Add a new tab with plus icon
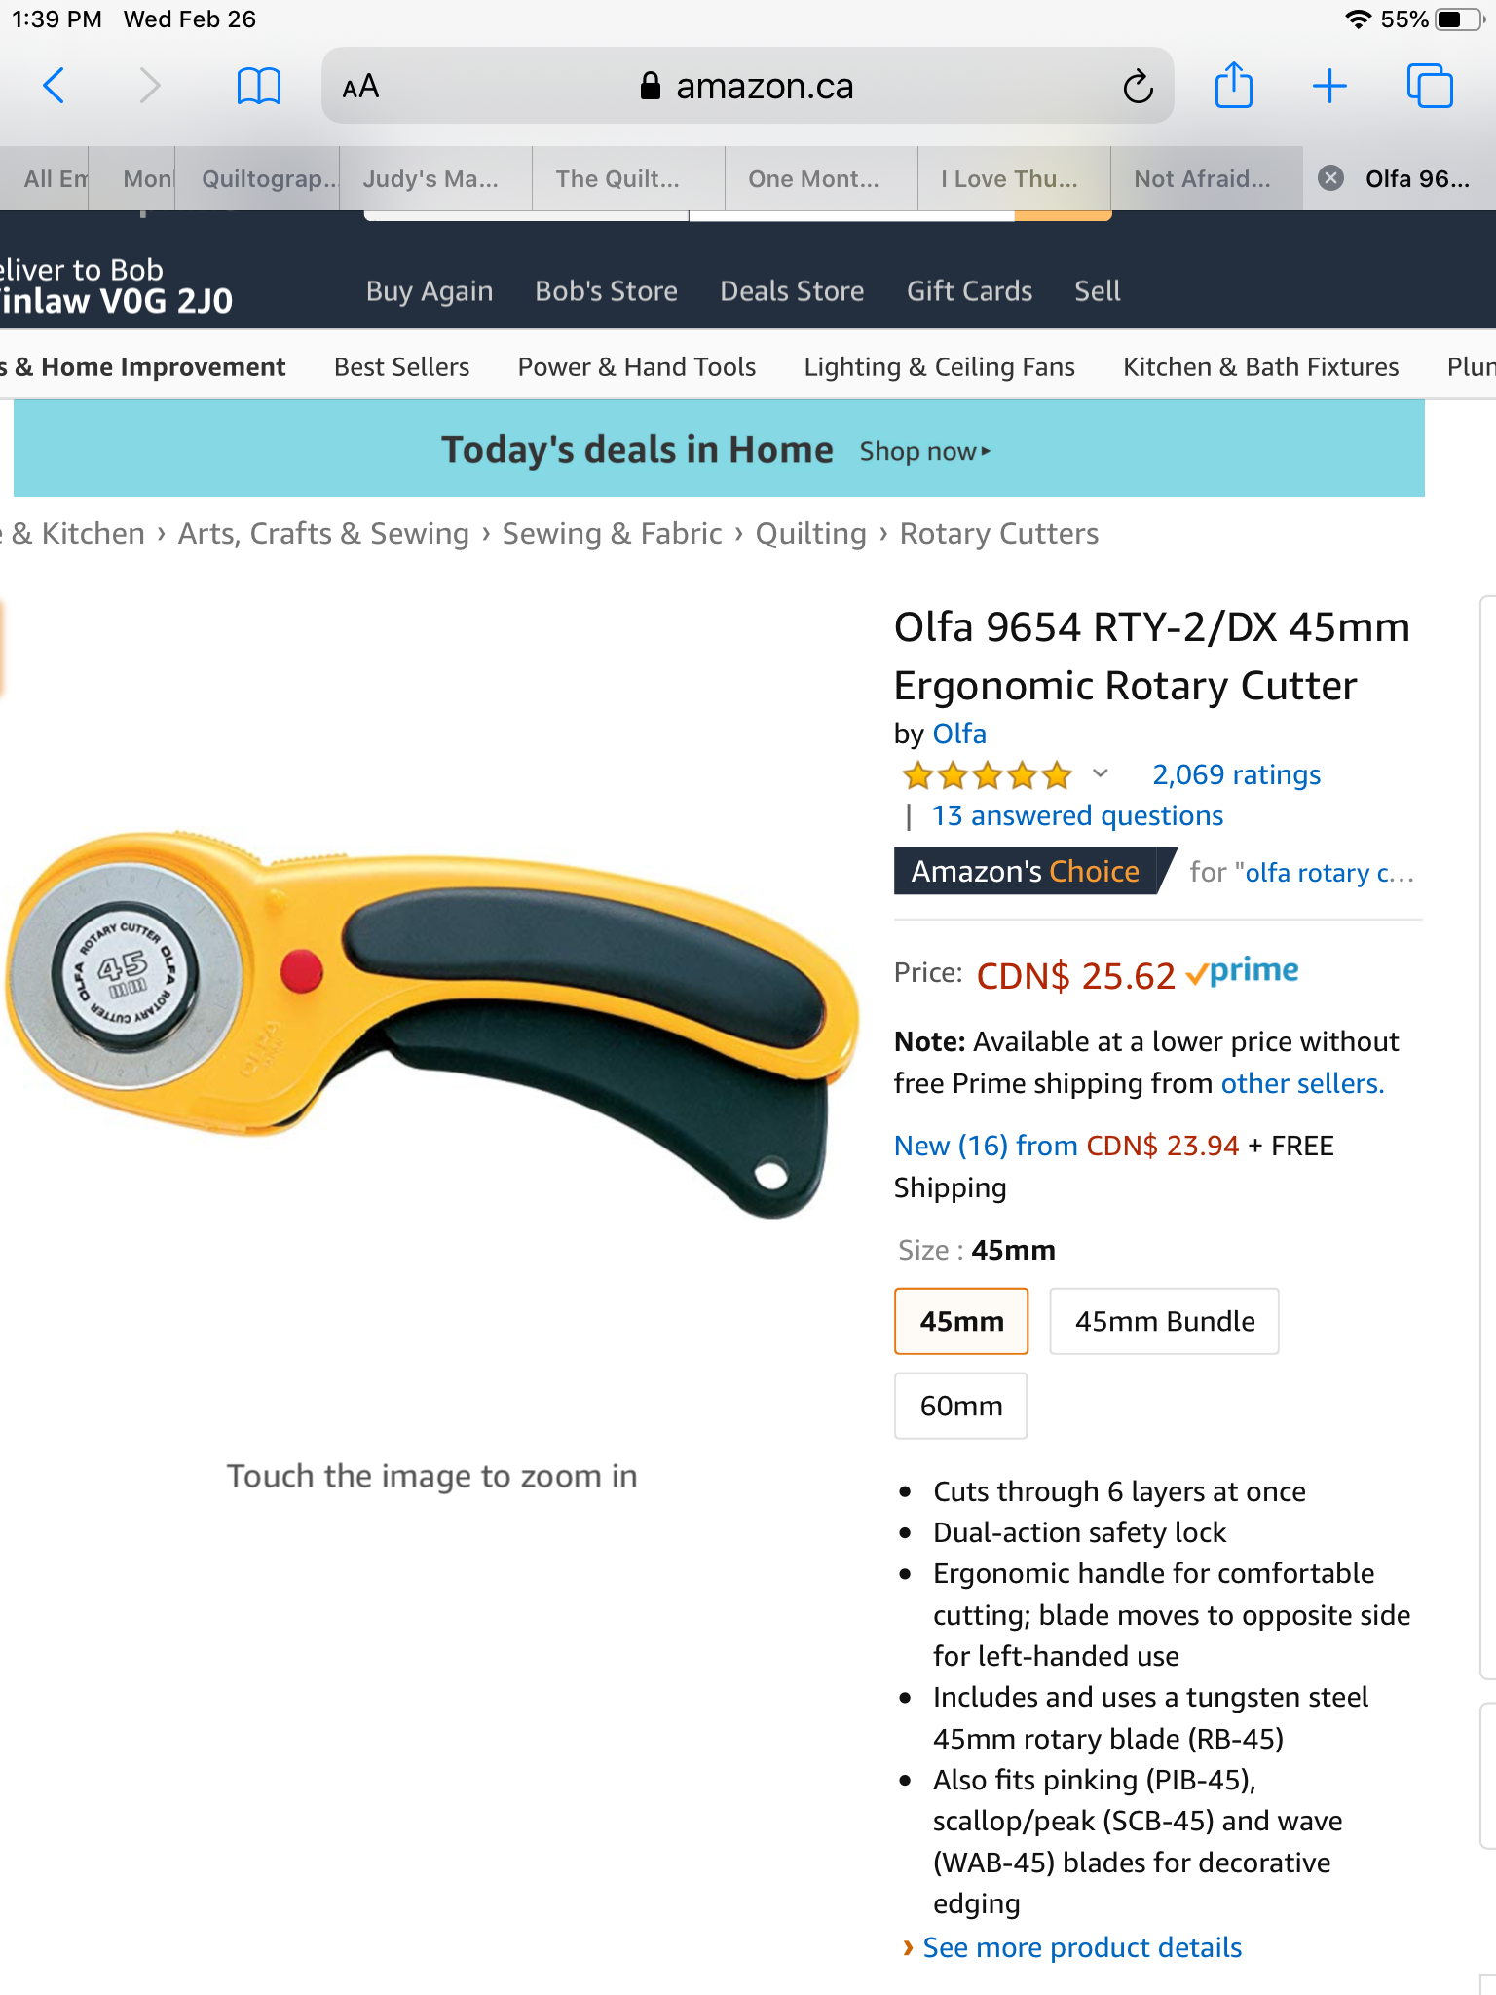 point(1328,86)
